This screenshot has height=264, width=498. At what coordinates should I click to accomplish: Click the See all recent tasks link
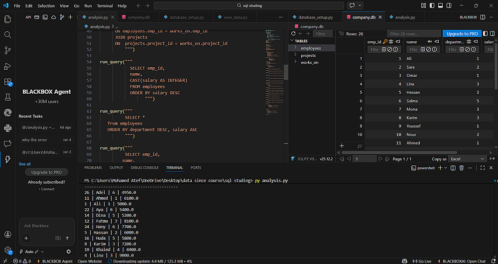click(24, 164)
